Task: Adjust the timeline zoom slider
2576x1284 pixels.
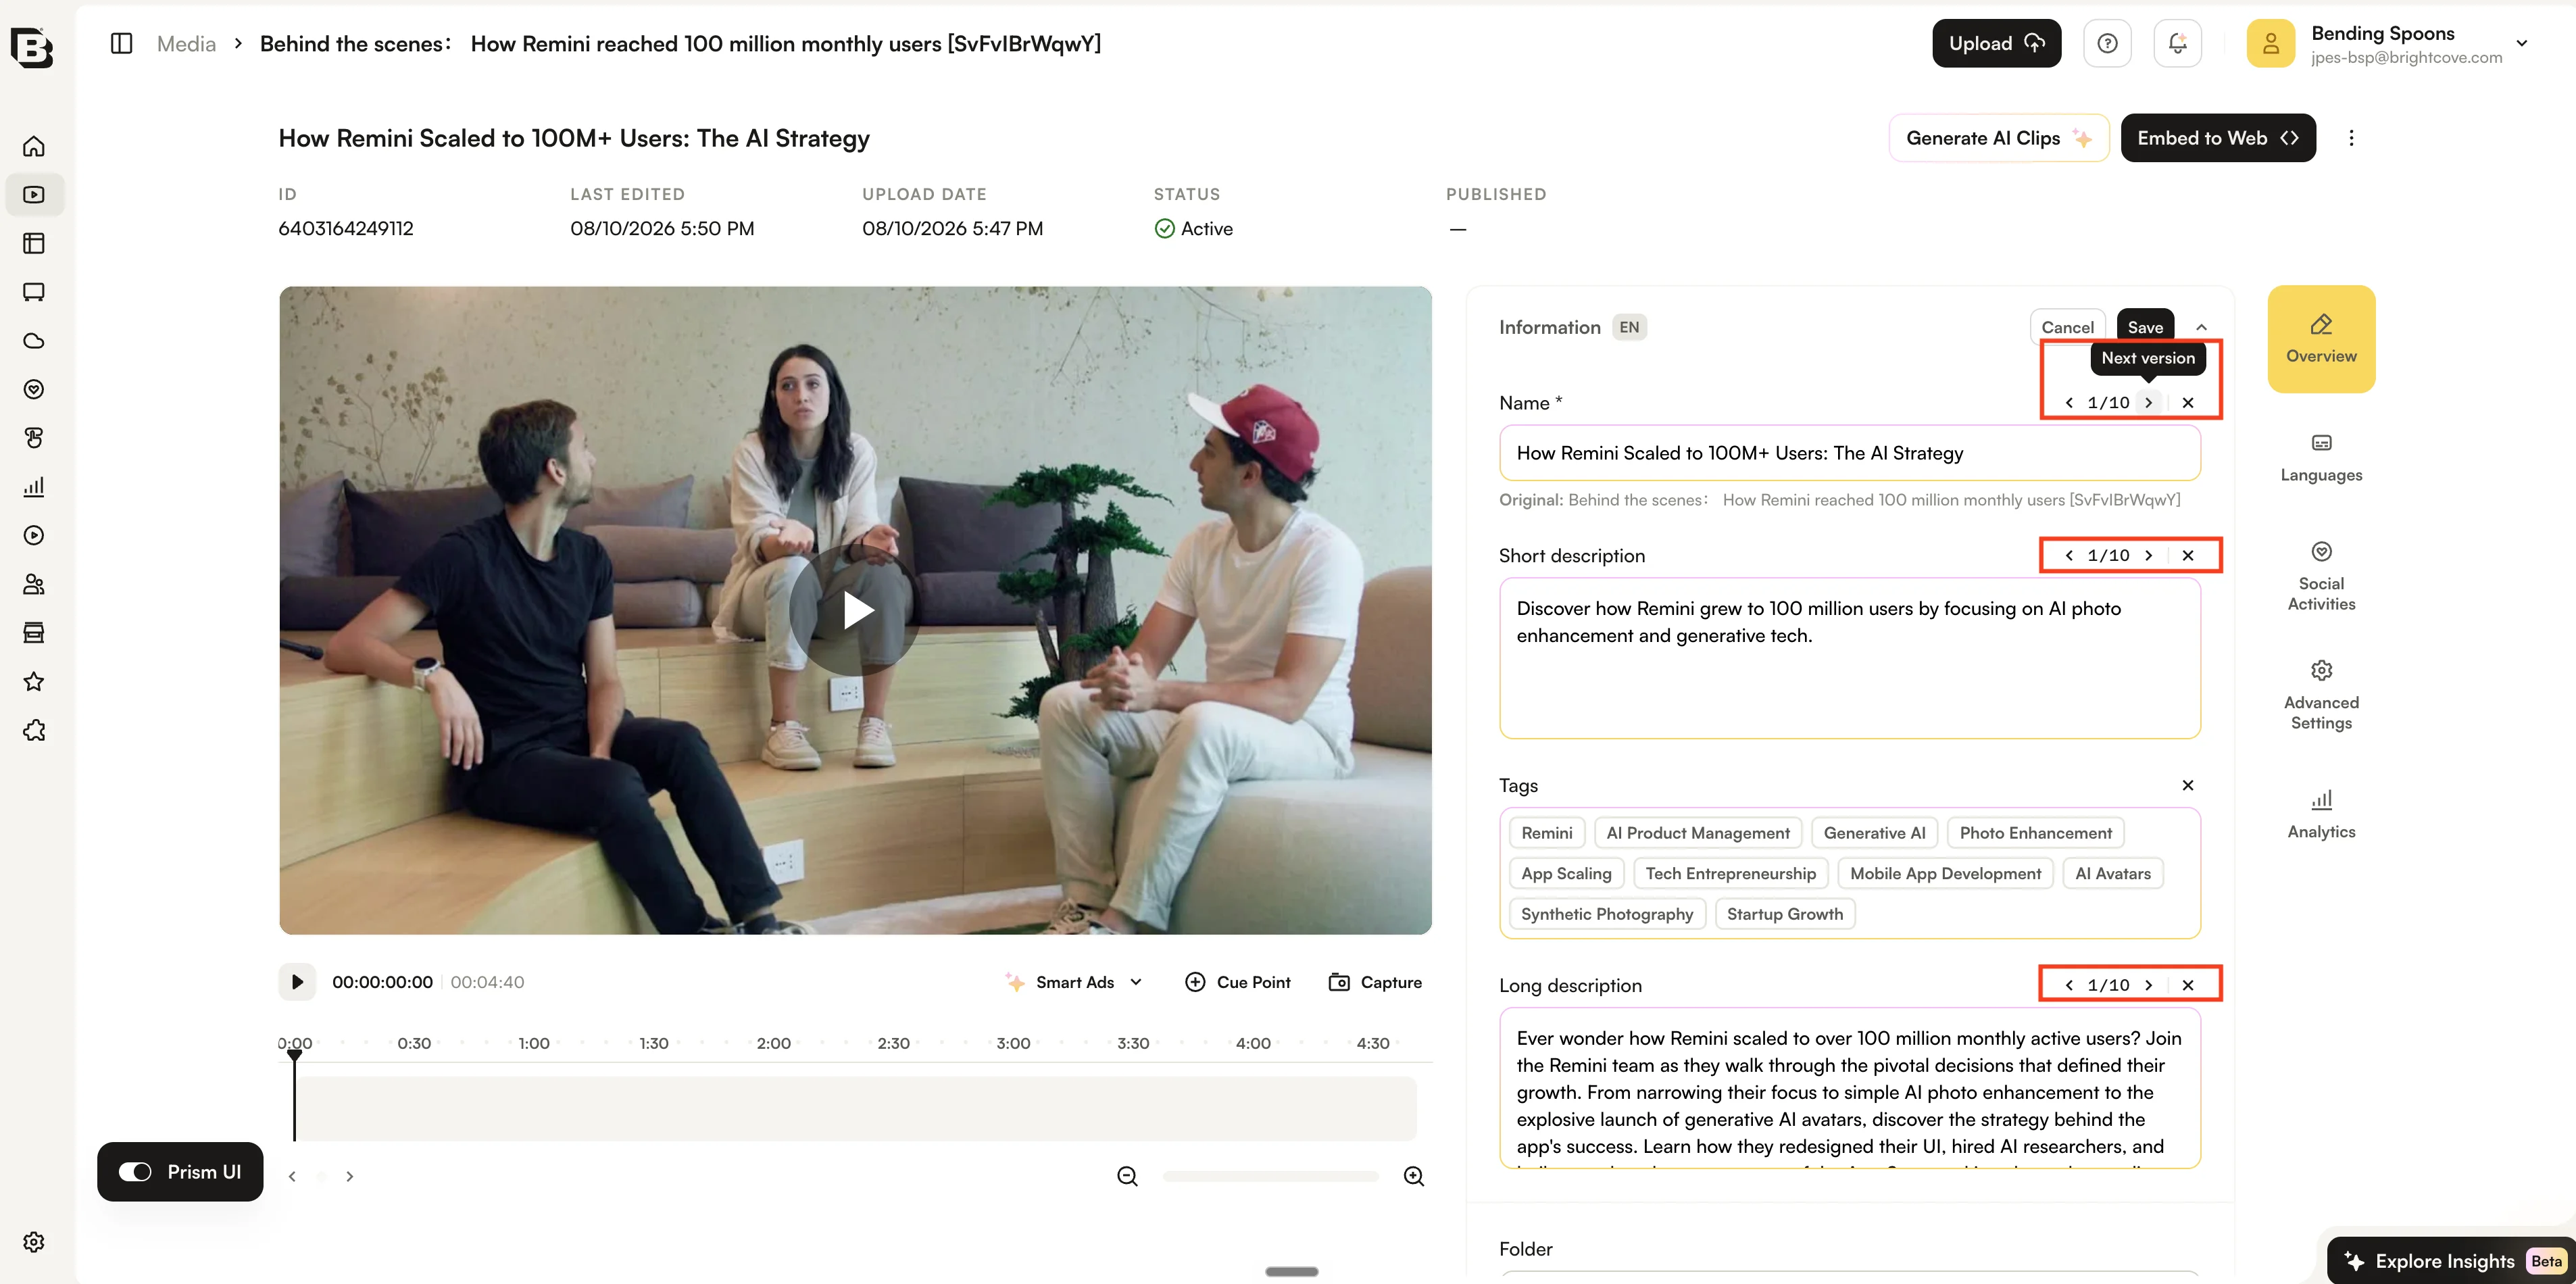Action: [1270, 1176]
